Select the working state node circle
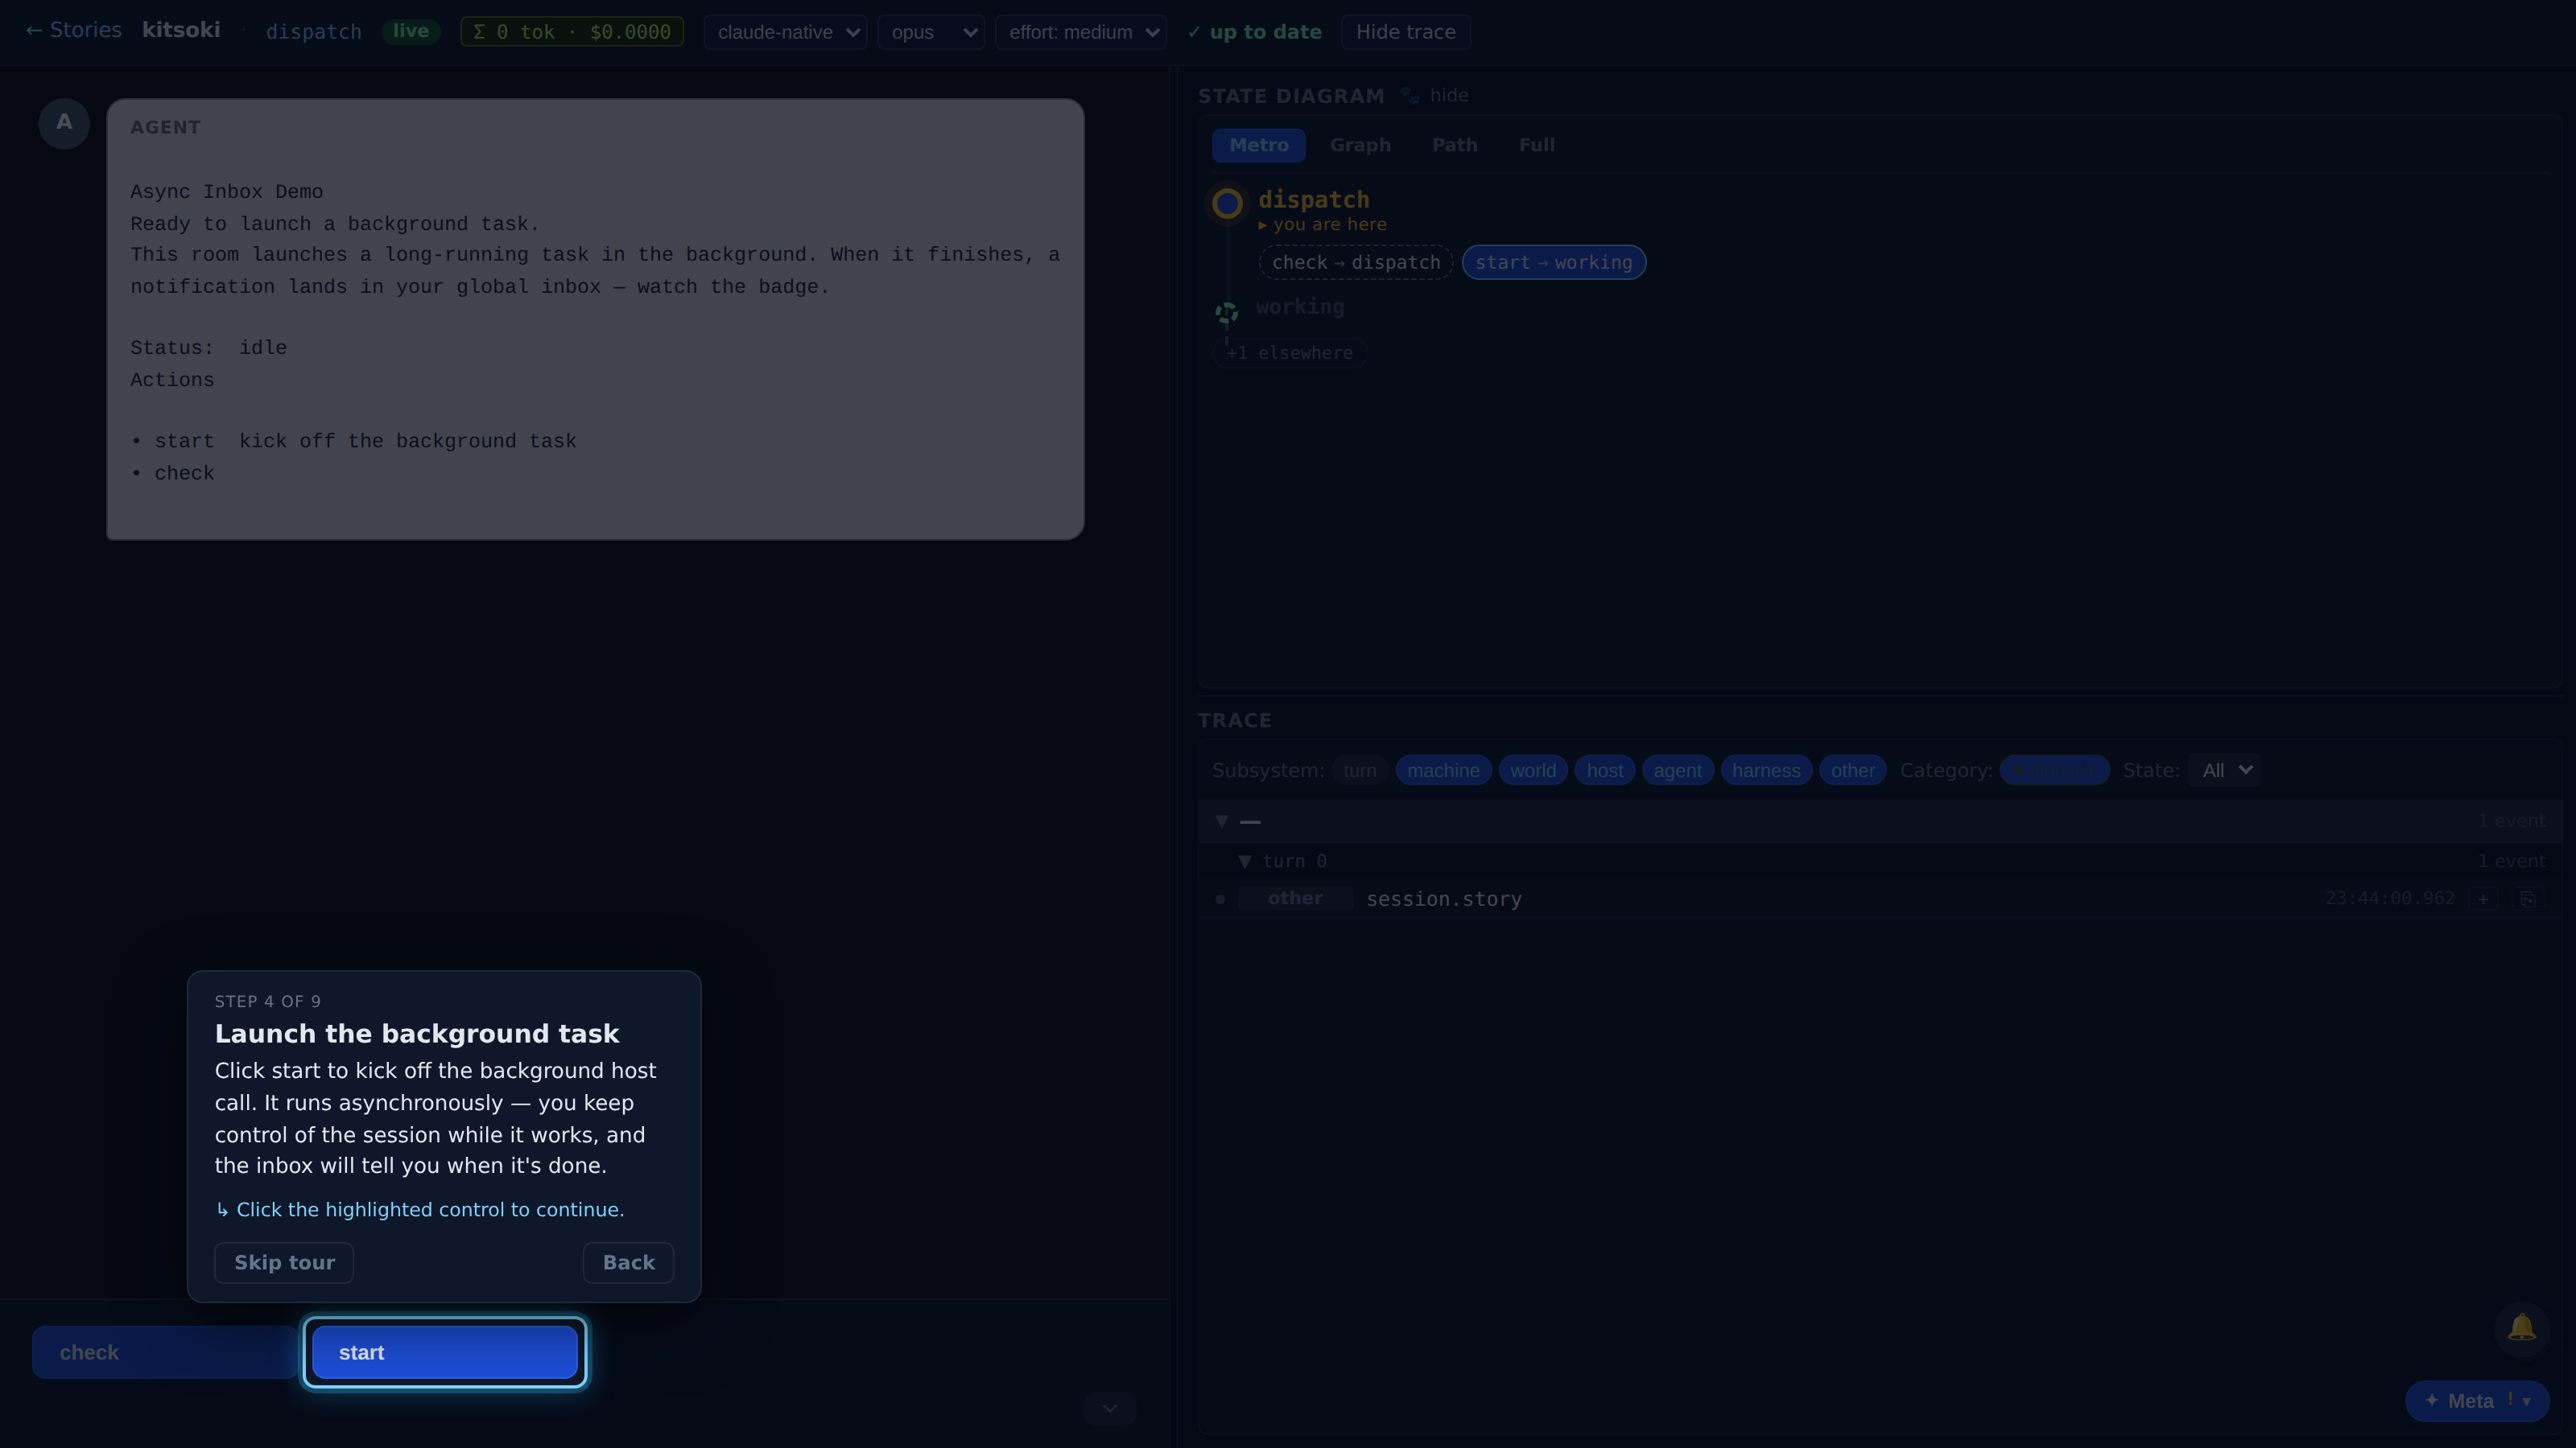The height and width of the screenshot is (1448, 2576). (x=1227, y=313)
